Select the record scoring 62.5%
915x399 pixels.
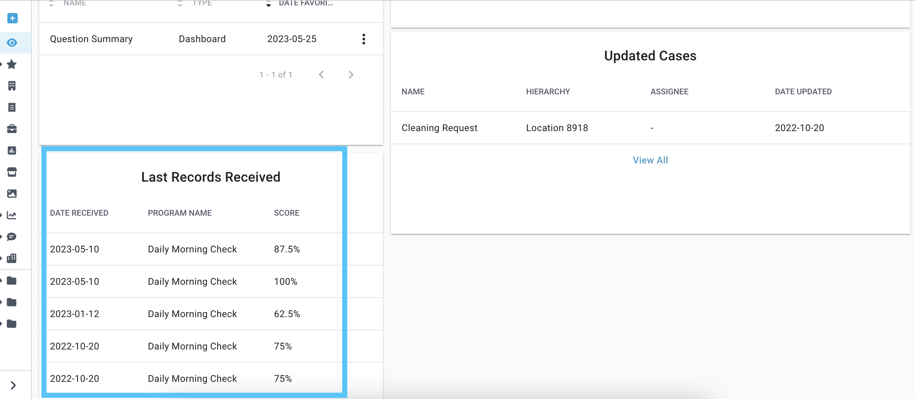[211, 314]
